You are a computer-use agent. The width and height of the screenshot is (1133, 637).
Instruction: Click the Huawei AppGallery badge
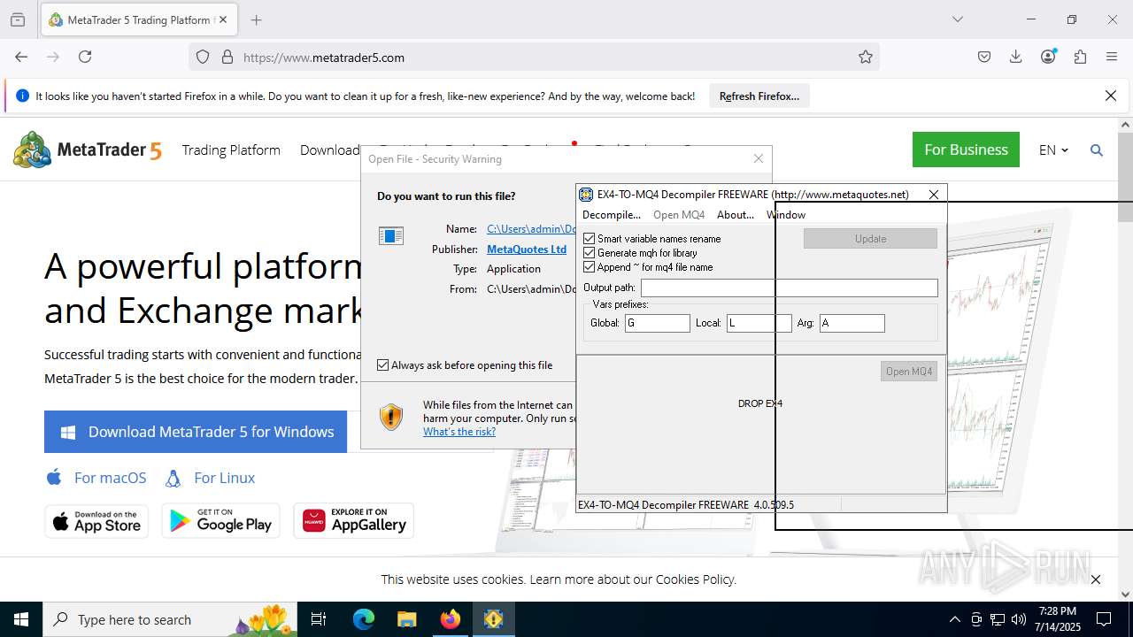[x=354, y=521]
